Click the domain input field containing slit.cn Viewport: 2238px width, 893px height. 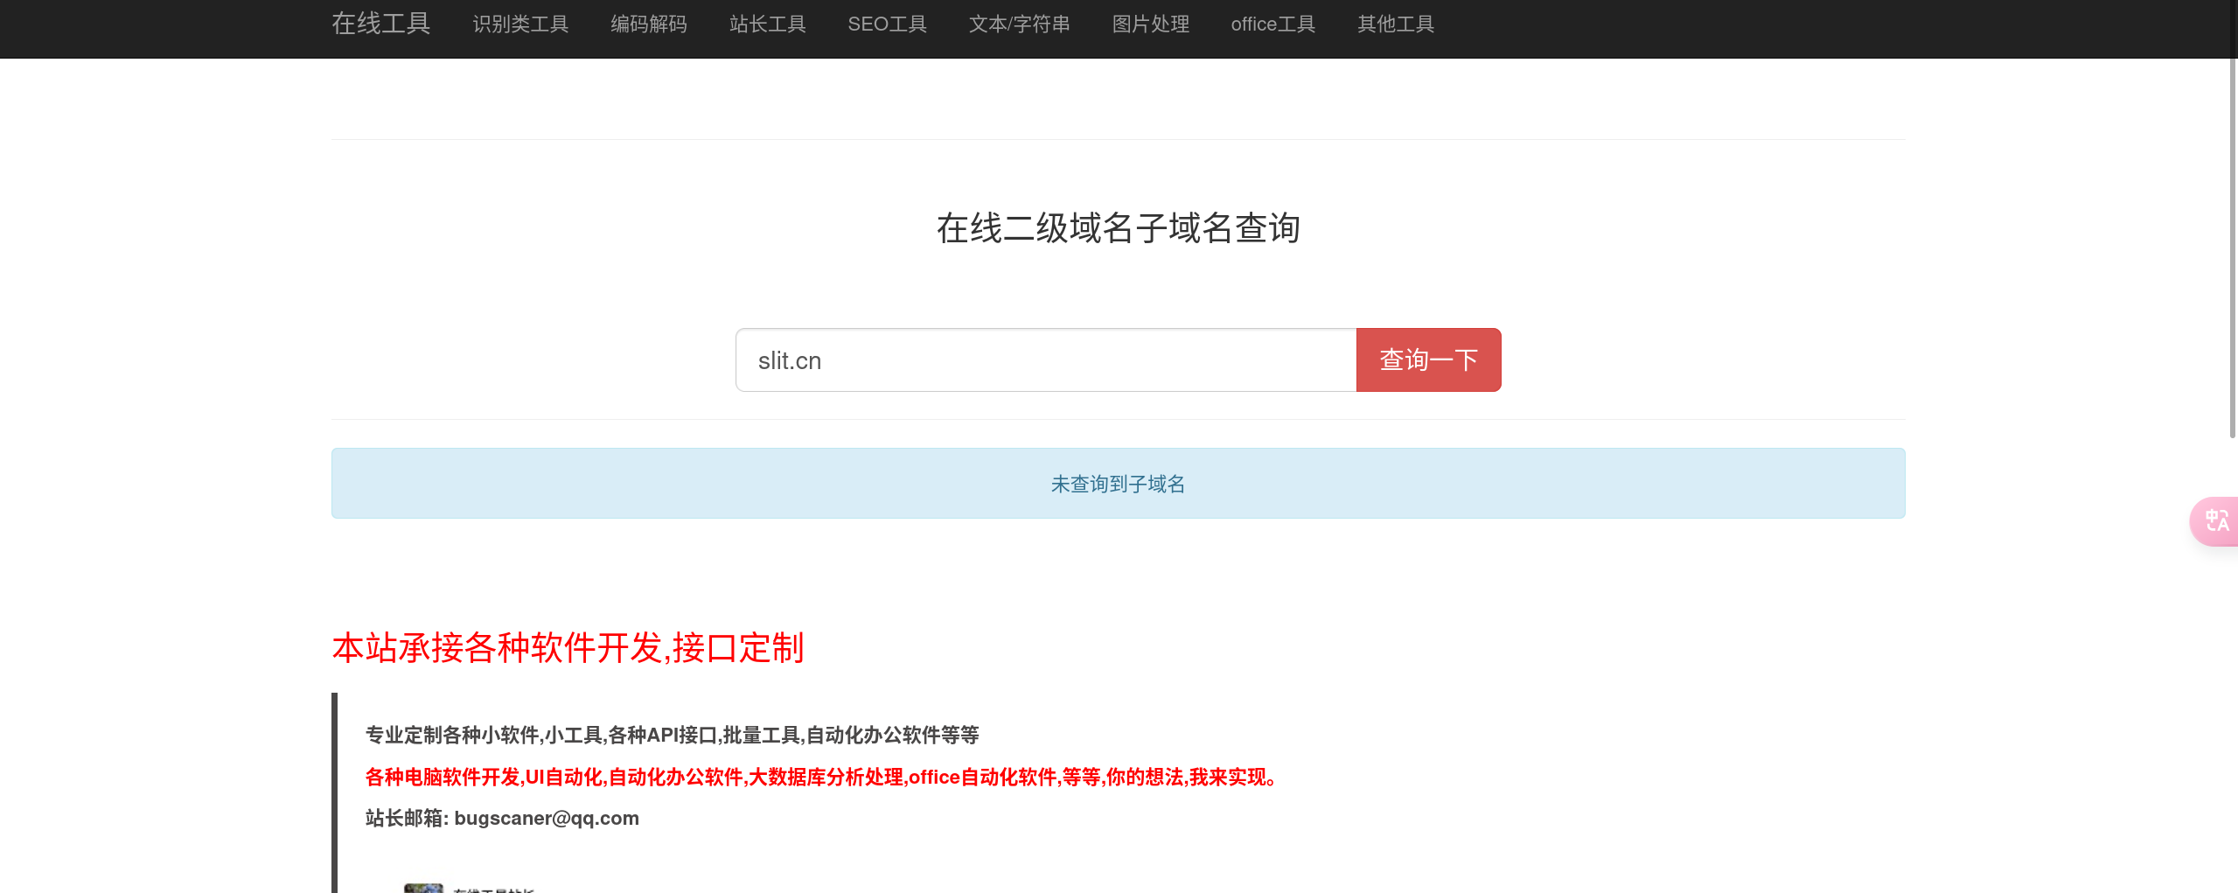point(1046,360)
